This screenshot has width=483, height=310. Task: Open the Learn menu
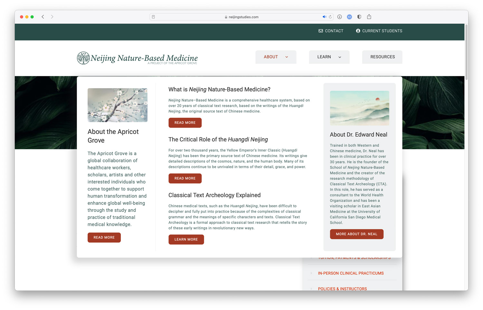(329, 57)
